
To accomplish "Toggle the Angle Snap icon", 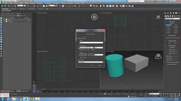I will point(70,6).
